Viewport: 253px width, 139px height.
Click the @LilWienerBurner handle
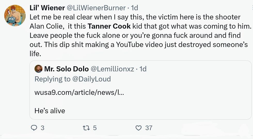point(96,8)
